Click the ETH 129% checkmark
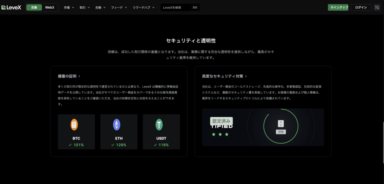The height and width of the screenshot is (184, 384). [x=112, y=145]
